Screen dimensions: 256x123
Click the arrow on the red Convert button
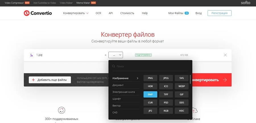[225, 80]
